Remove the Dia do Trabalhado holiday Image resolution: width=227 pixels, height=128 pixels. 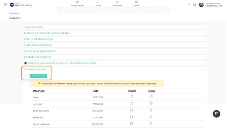click(x=151, y=124)
